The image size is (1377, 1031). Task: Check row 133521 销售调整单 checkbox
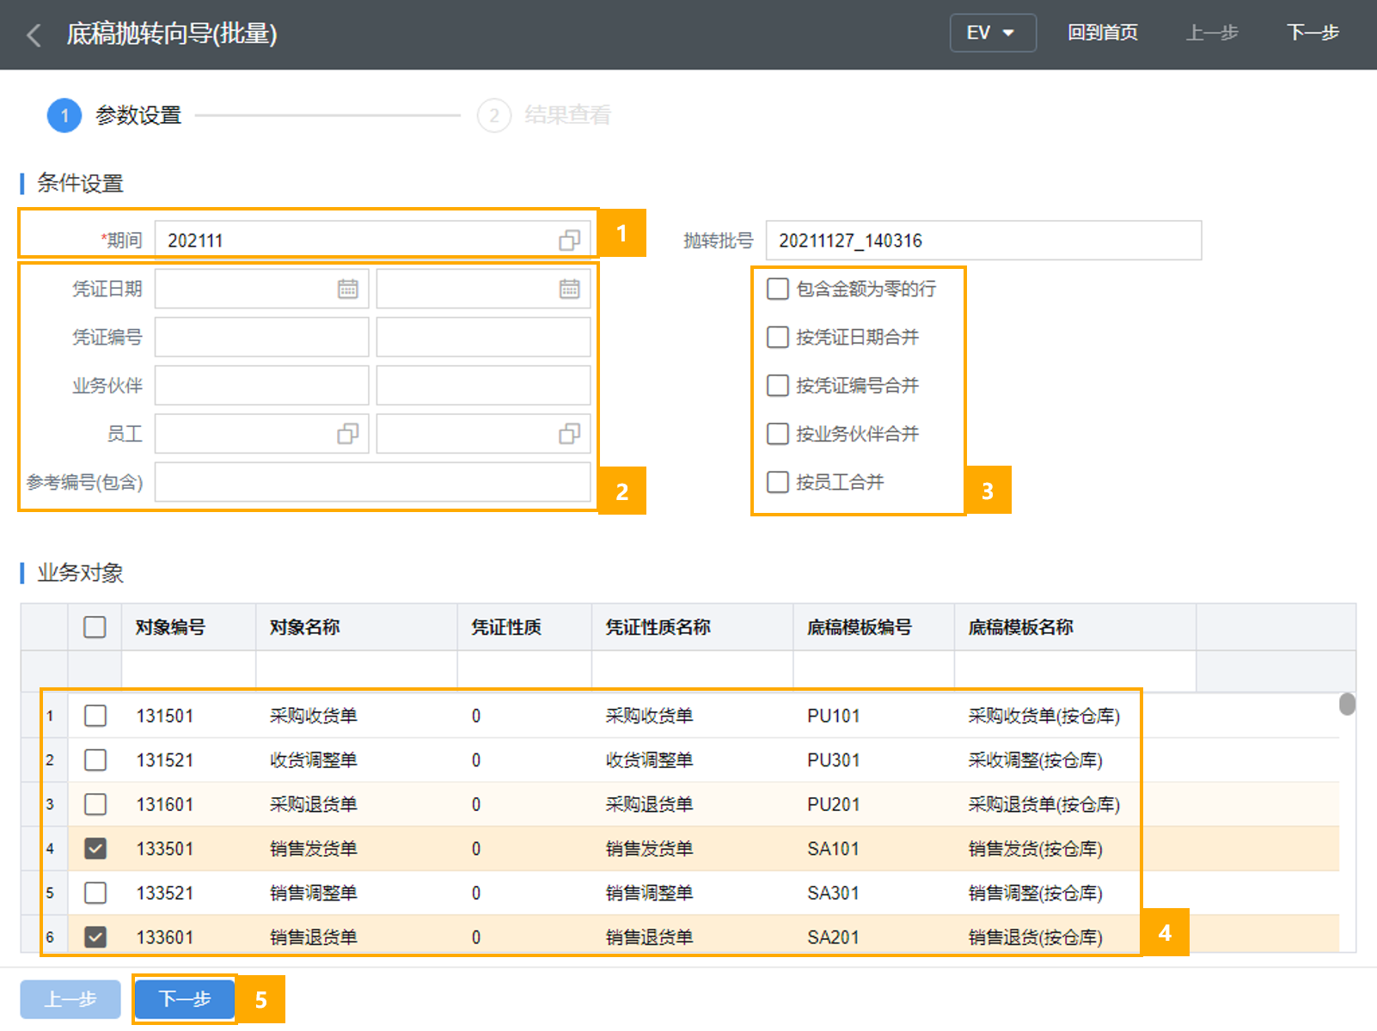click(95, 893)
